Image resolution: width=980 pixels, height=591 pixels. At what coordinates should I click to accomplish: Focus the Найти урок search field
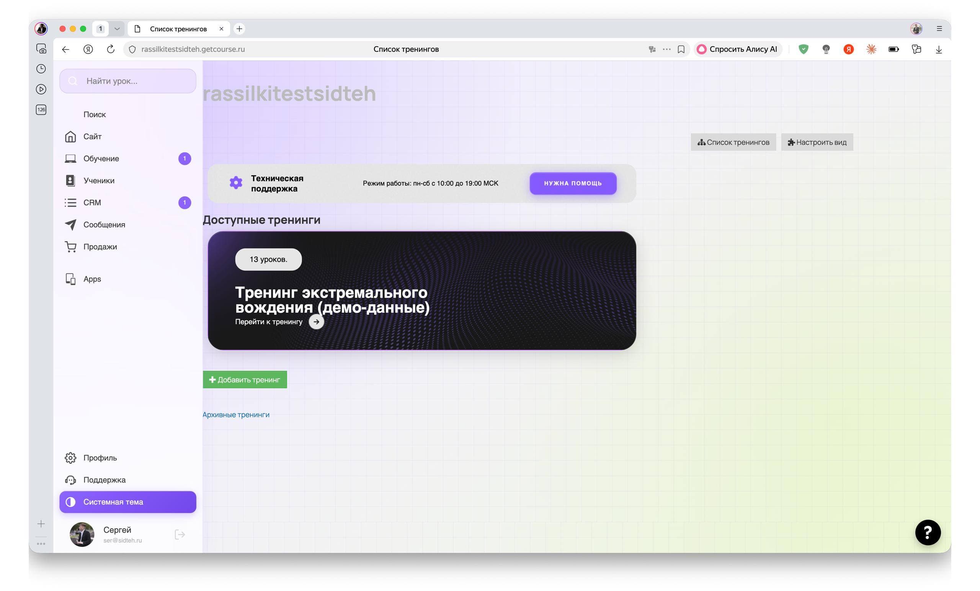[128, 81]
